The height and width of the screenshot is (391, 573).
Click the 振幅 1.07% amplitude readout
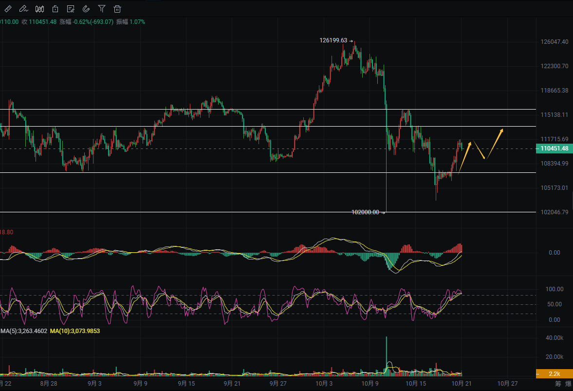[130, 22]
